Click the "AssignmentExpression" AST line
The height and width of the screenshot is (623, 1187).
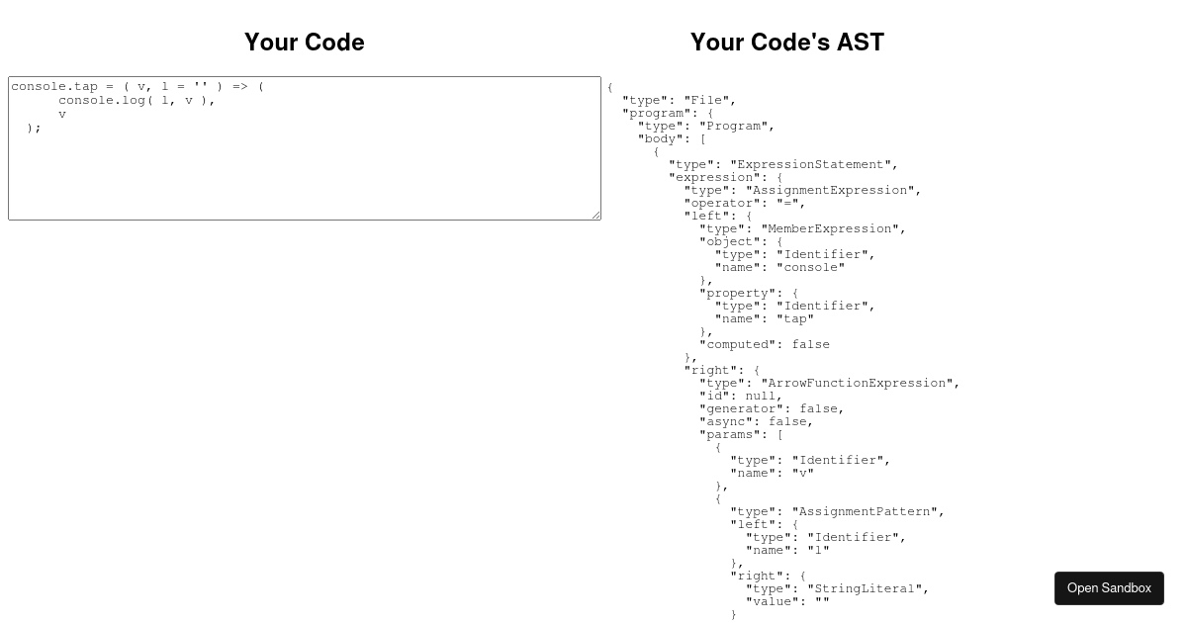click(x=803, y=190)
